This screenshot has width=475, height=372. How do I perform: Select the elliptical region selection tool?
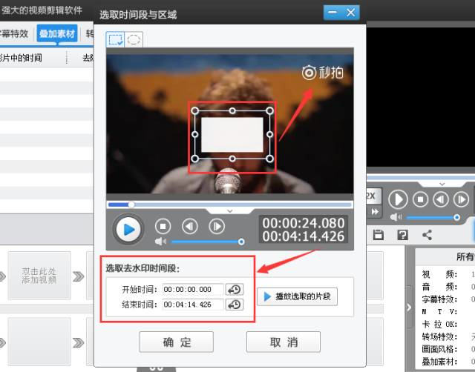pyautogui.click(x=134, y=40)
